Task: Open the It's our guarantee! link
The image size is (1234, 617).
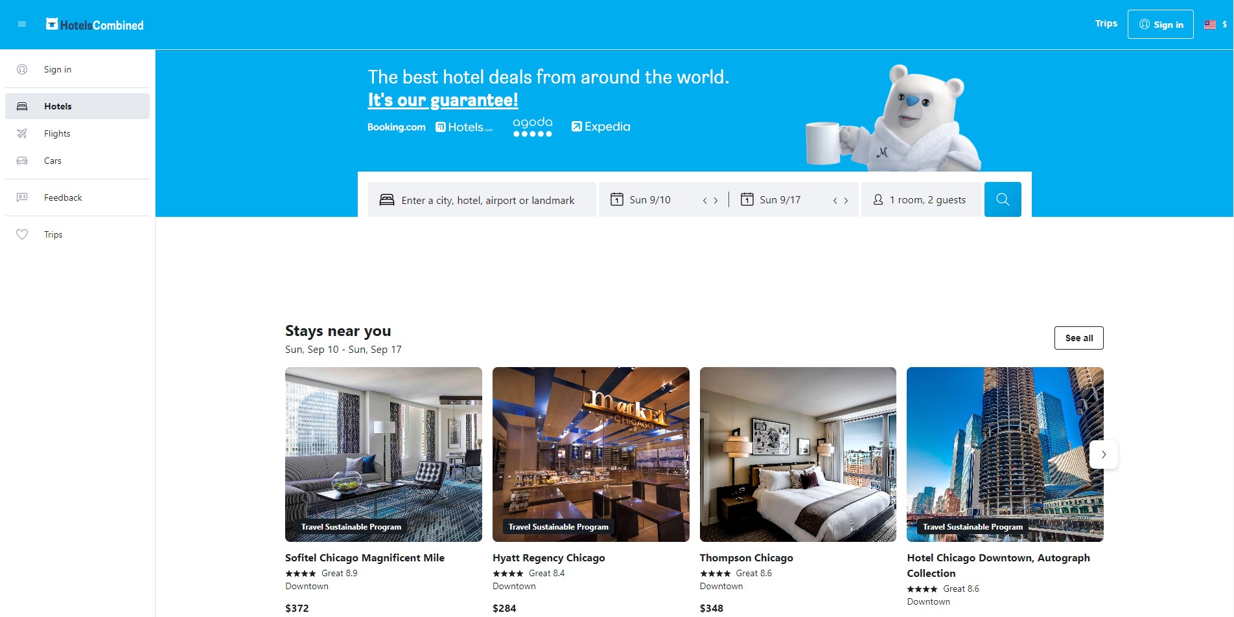Action: pyautogui.click(x=443, y=100)
